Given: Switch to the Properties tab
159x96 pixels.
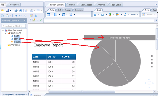Looking at the screenshot, I should click(14, 5).
